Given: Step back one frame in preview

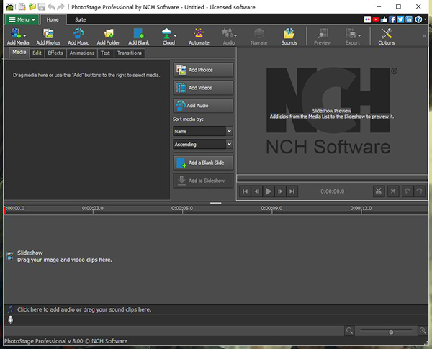Looking at the screenshot, I should (257, 191).
